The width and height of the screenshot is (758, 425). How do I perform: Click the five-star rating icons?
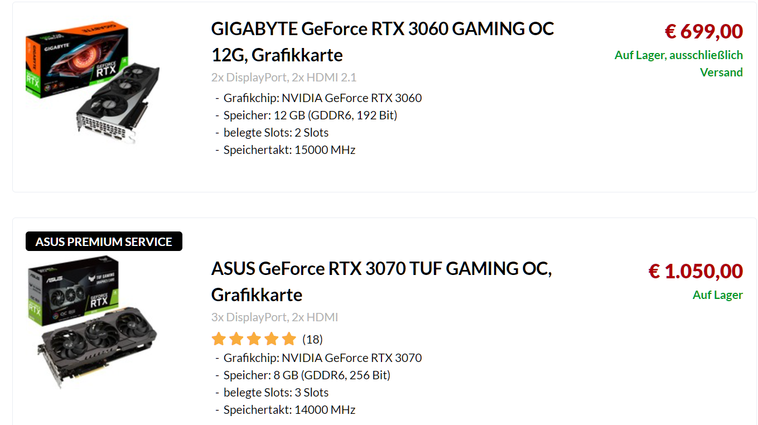pyautogui.click(x=254, y=339)
